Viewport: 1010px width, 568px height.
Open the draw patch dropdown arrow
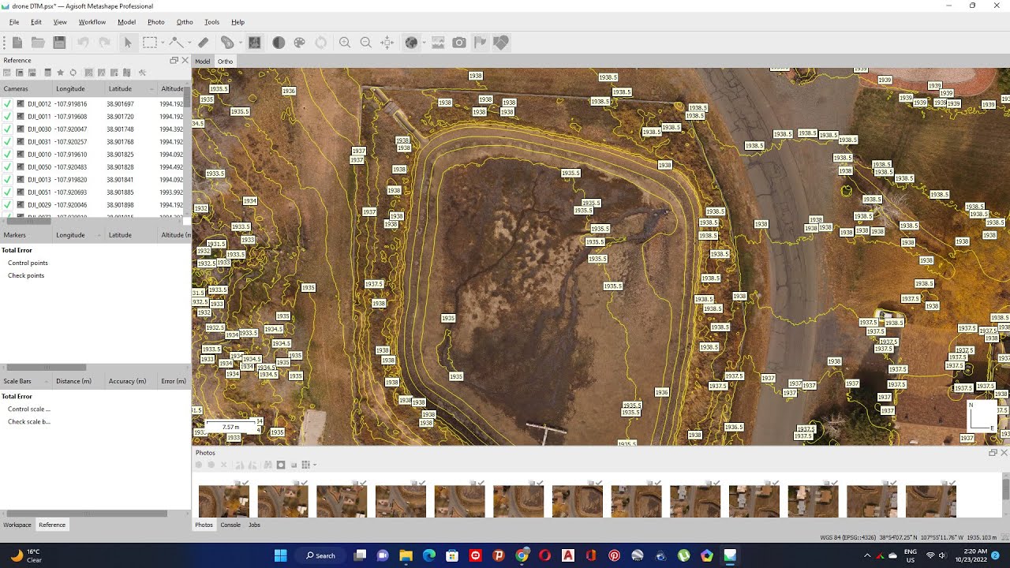240,43
